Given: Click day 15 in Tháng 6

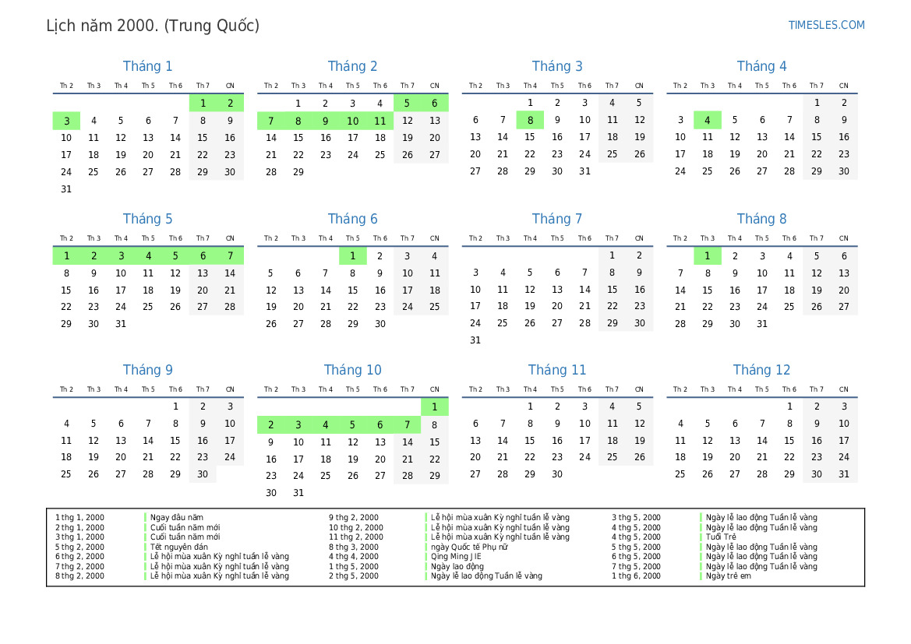Looking at the screenshot, I should click(x=353, y=290).
